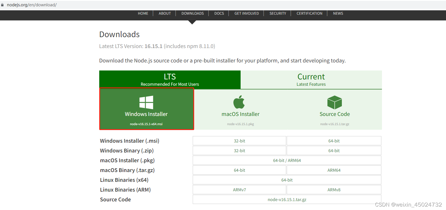
Task: Click the Apple logo icon
Action: [239, 102]
